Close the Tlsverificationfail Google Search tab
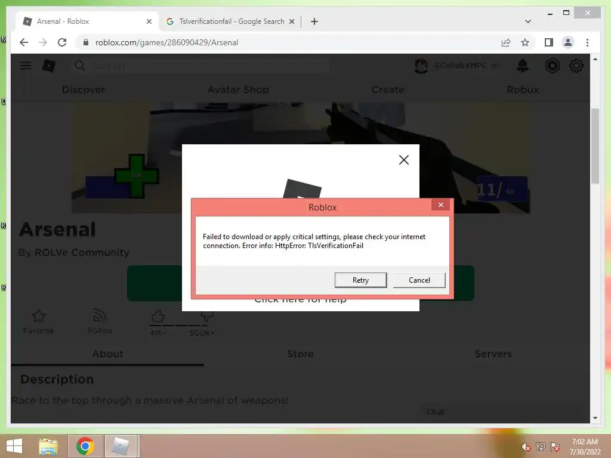Screen dimensions: 611x458 tap(291, 21)
